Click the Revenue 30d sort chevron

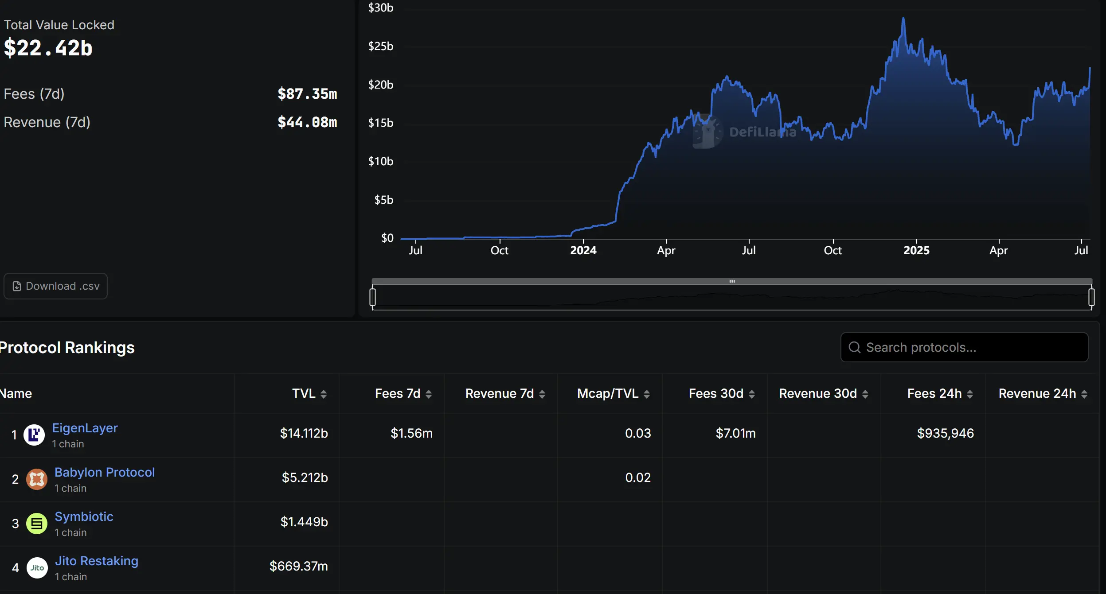[x=867, y=393]
